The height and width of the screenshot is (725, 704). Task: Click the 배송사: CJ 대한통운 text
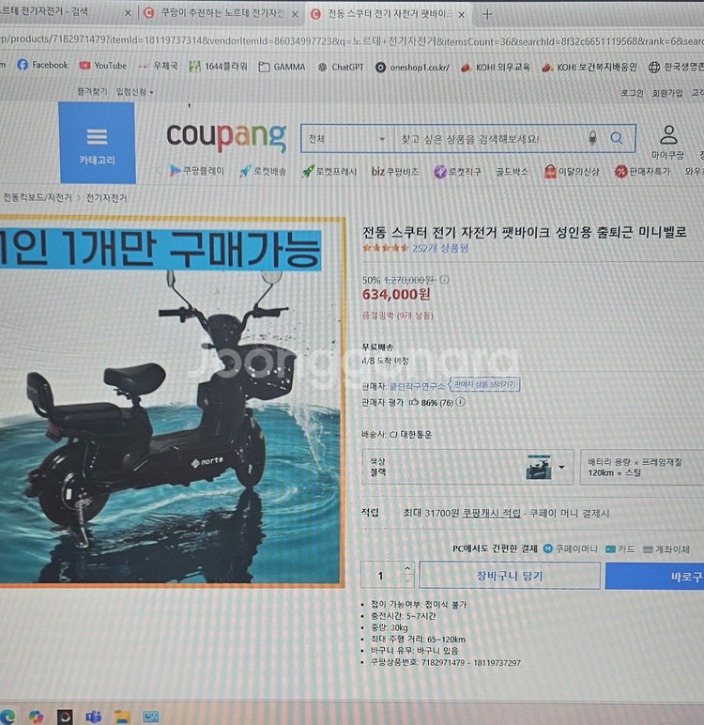396,434
